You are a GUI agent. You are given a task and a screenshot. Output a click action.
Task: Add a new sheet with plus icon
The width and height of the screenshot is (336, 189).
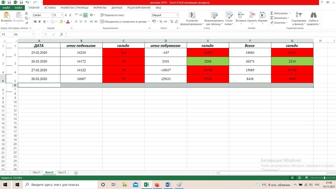pyautogui.click(x=76, y=173)
